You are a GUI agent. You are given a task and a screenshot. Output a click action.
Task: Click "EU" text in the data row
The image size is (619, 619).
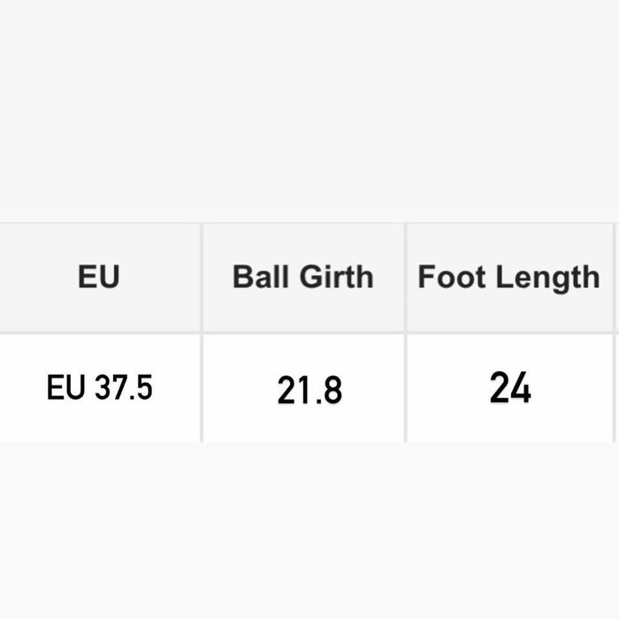[65, 388]
